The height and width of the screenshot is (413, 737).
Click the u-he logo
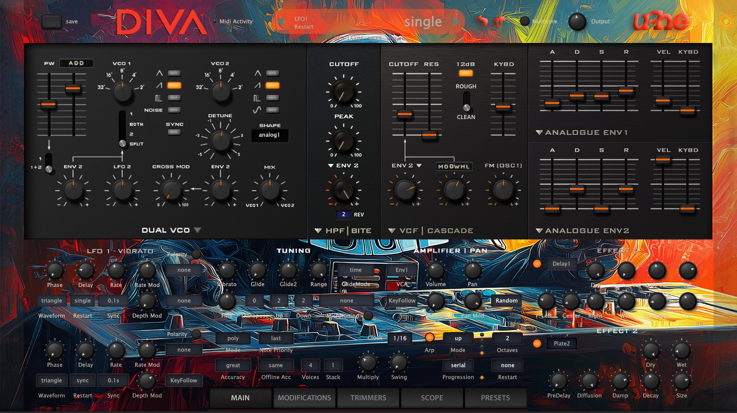[x=660, y=21]
